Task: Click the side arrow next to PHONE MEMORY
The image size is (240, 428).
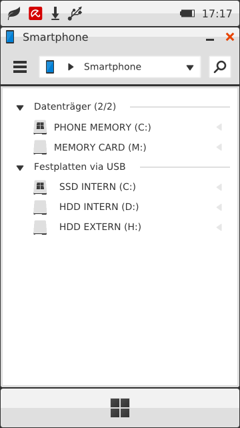Action: pyautogui.click(x=219, y=127)
